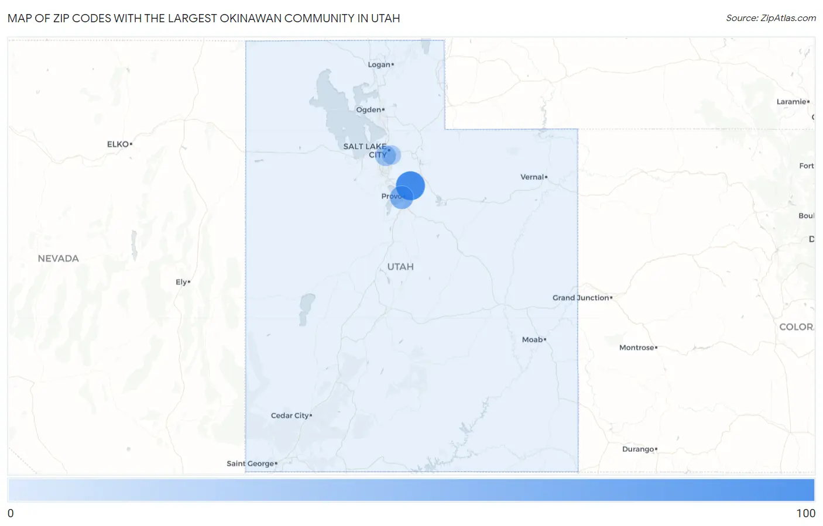Click the NEVADA state label
The height and width of the screenshot is (526, 823).
58,259
